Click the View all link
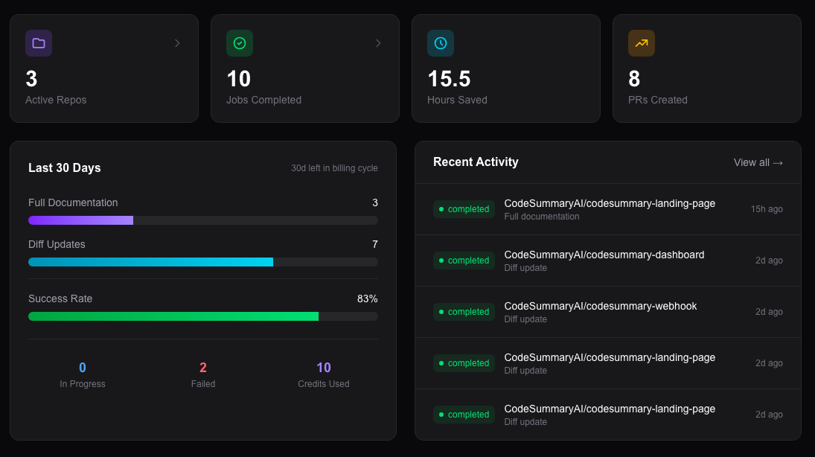This screenshot has height=457, width=815. [758, 162]
